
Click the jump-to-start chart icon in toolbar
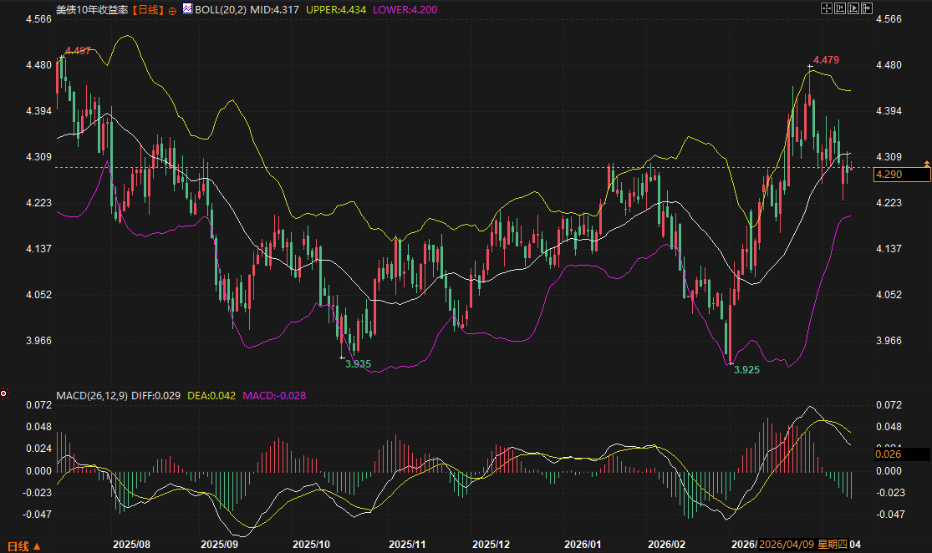tap(839, 8)
